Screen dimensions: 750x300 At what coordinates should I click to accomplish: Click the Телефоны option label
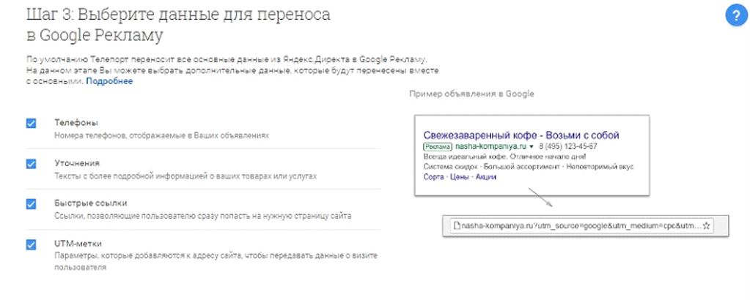[76, 122]
